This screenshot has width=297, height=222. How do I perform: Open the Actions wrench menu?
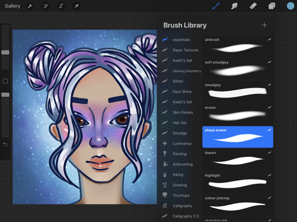tap(30, 6)
